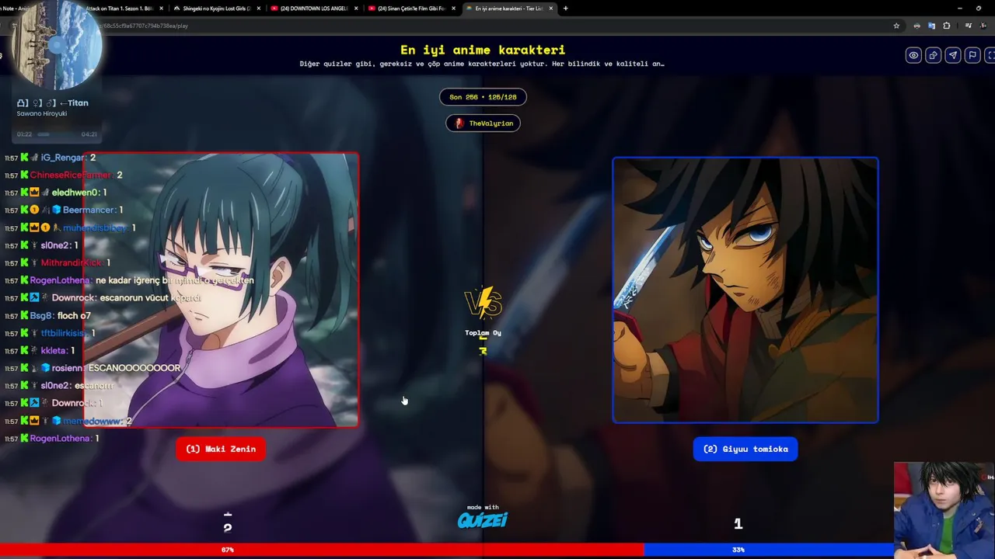The width and height of the screenshot is (995, 559).
Task: Click the Maki Zenin character image
Action: click(x=222, y=290)
